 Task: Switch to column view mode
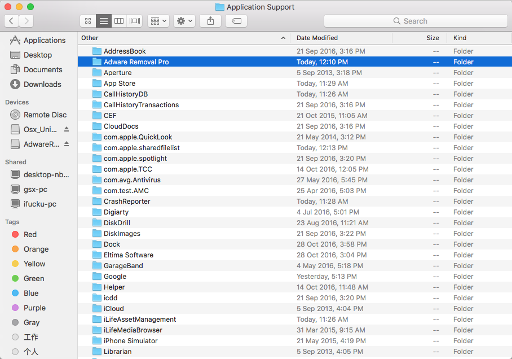click(x=119, y=21)
